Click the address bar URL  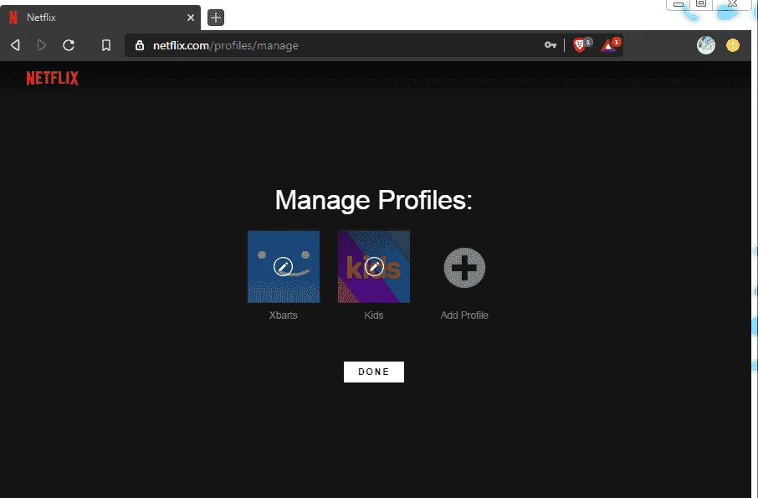[x=226, y=45]
